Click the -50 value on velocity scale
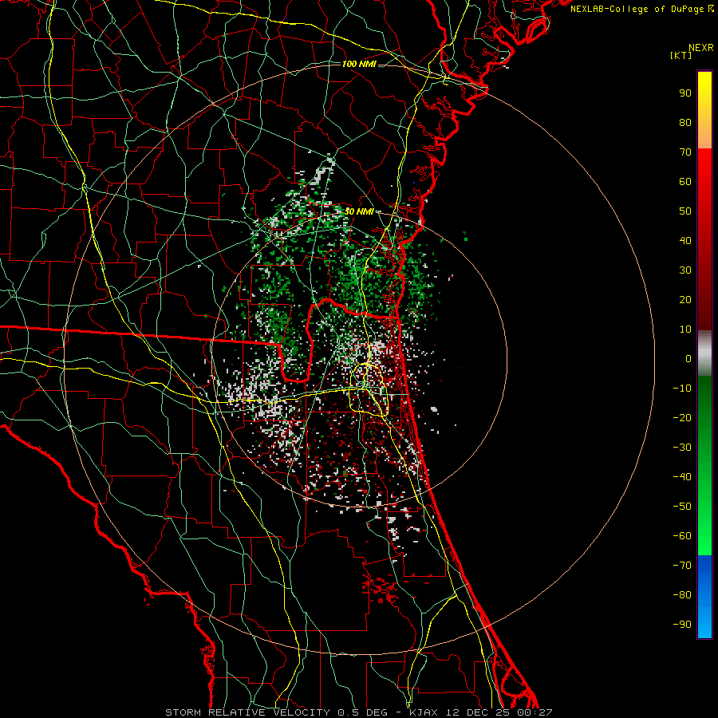Screen dimensions: 718x718 coord(682,507)
